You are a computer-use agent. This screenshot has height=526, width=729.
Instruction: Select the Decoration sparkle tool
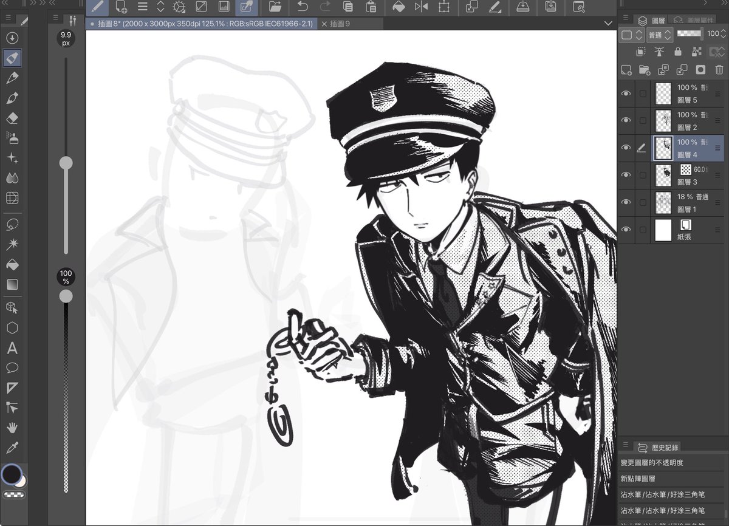12,159
